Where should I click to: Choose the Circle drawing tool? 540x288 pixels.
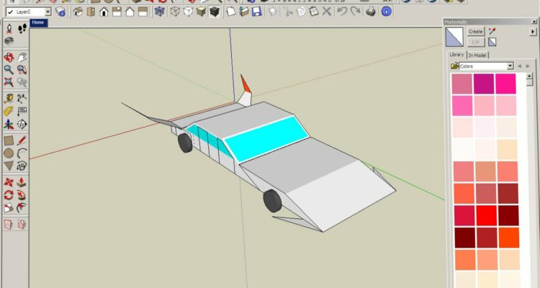pos(9,153)
